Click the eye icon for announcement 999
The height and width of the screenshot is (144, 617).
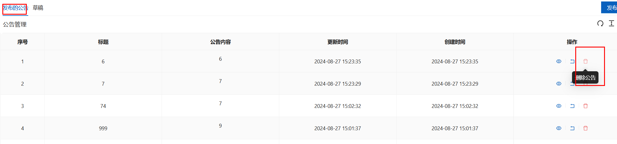pyautogui.click(x=559, y=128)
